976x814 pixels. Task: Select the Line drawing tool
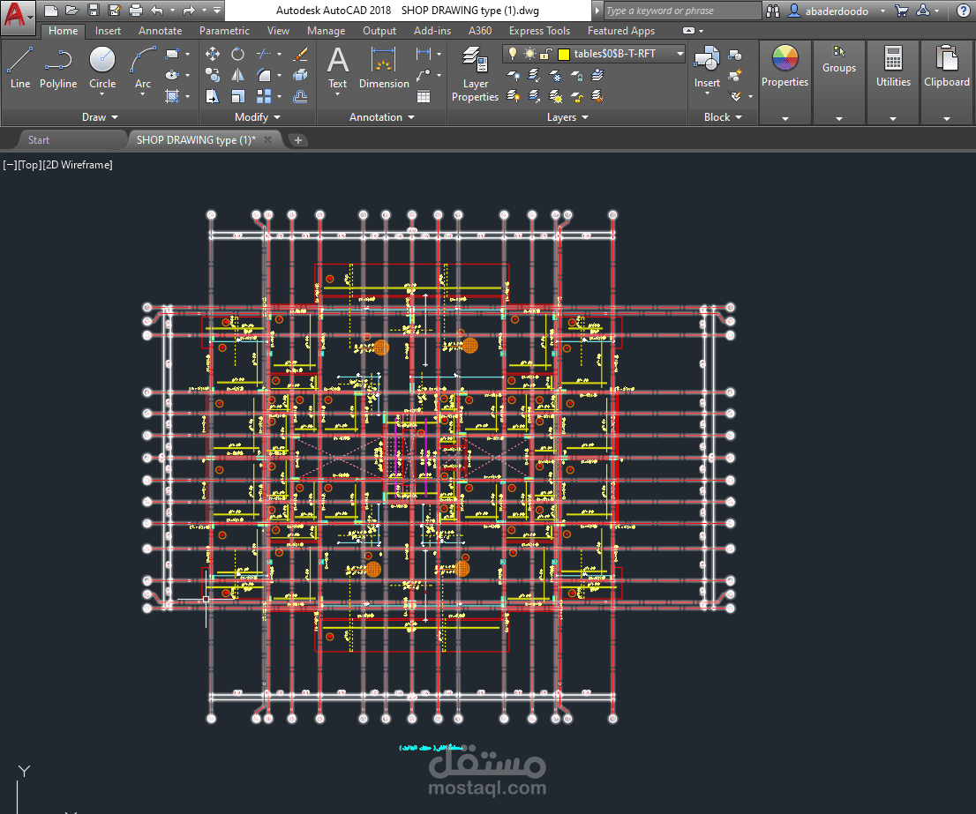20,68
